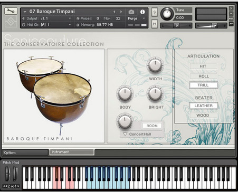Click the WIDTH knob

[155, 66]
